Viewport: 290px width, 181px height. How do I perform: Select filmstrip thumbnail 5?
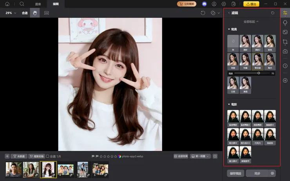[x=83, y=169]
